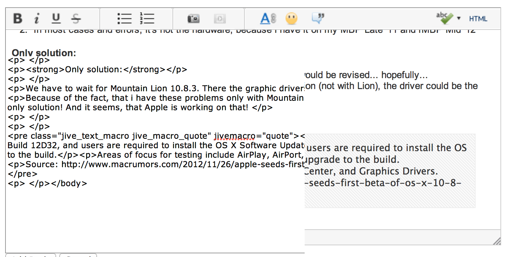Viewport: 526px width, 257px height.
Task: Open the smiley emoticon picker
Action: (x=291, y=18)
